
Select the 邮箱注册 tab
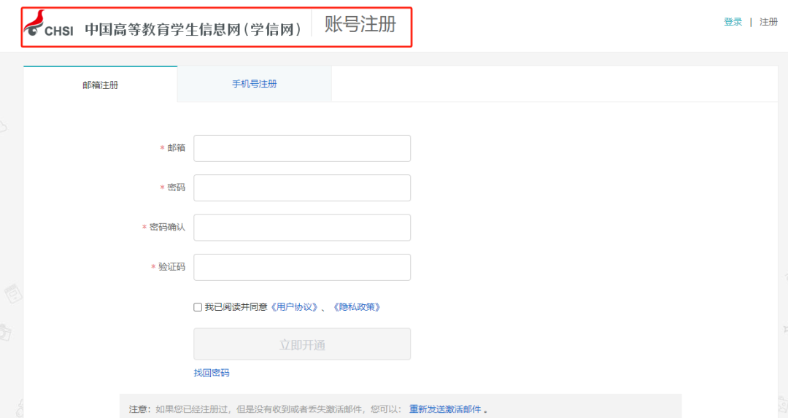(101, 85)
